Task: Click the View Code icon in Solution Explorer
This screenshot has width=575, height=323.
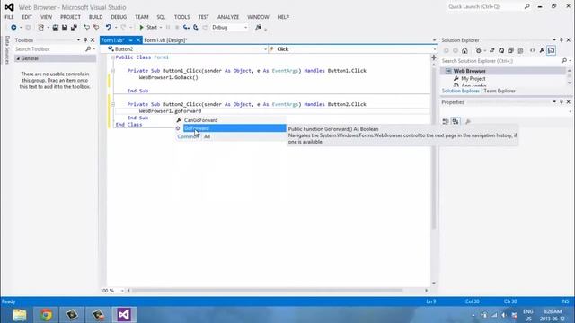Action: [x=533, y=50]
